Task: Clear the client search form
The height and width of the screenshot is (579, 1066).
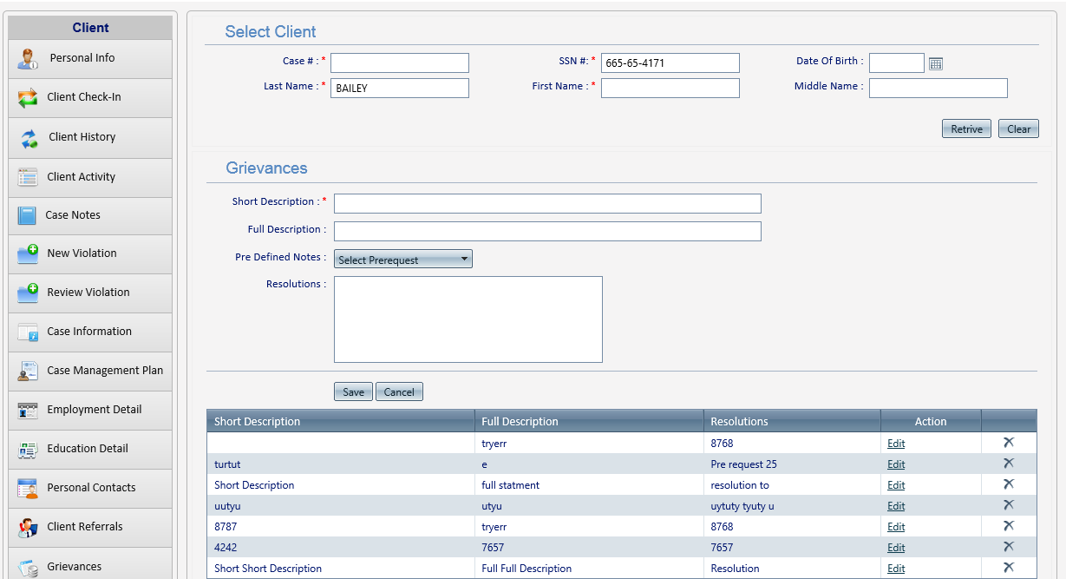Action: coord(1018,129)
